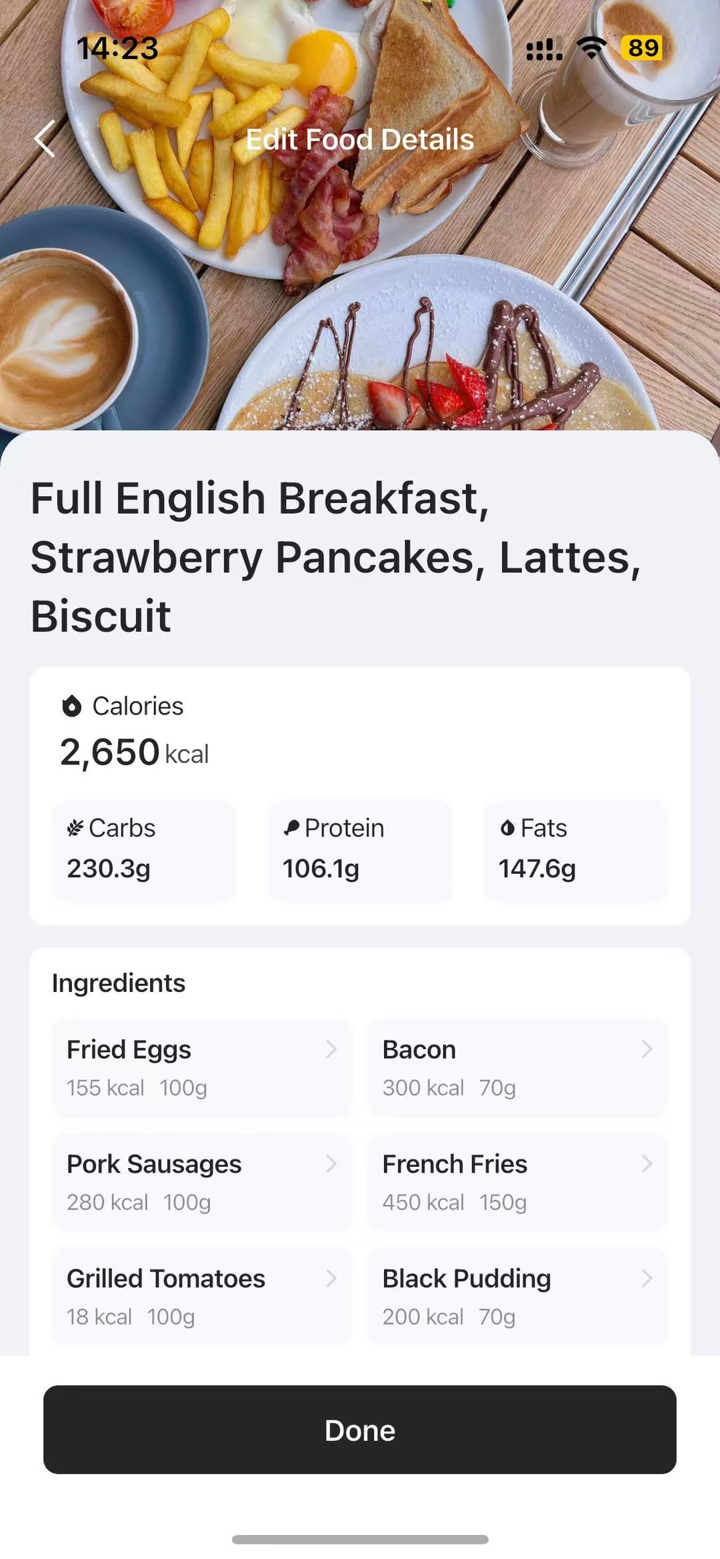Expand Fried Eggs ingredient chevron
The height and width of the screenshot is (1559, 720).
331,1049
